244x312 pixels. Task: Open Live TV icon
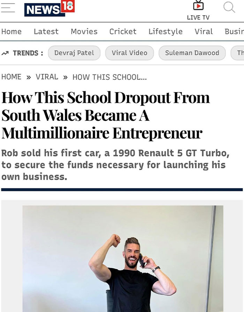point(198,6)
